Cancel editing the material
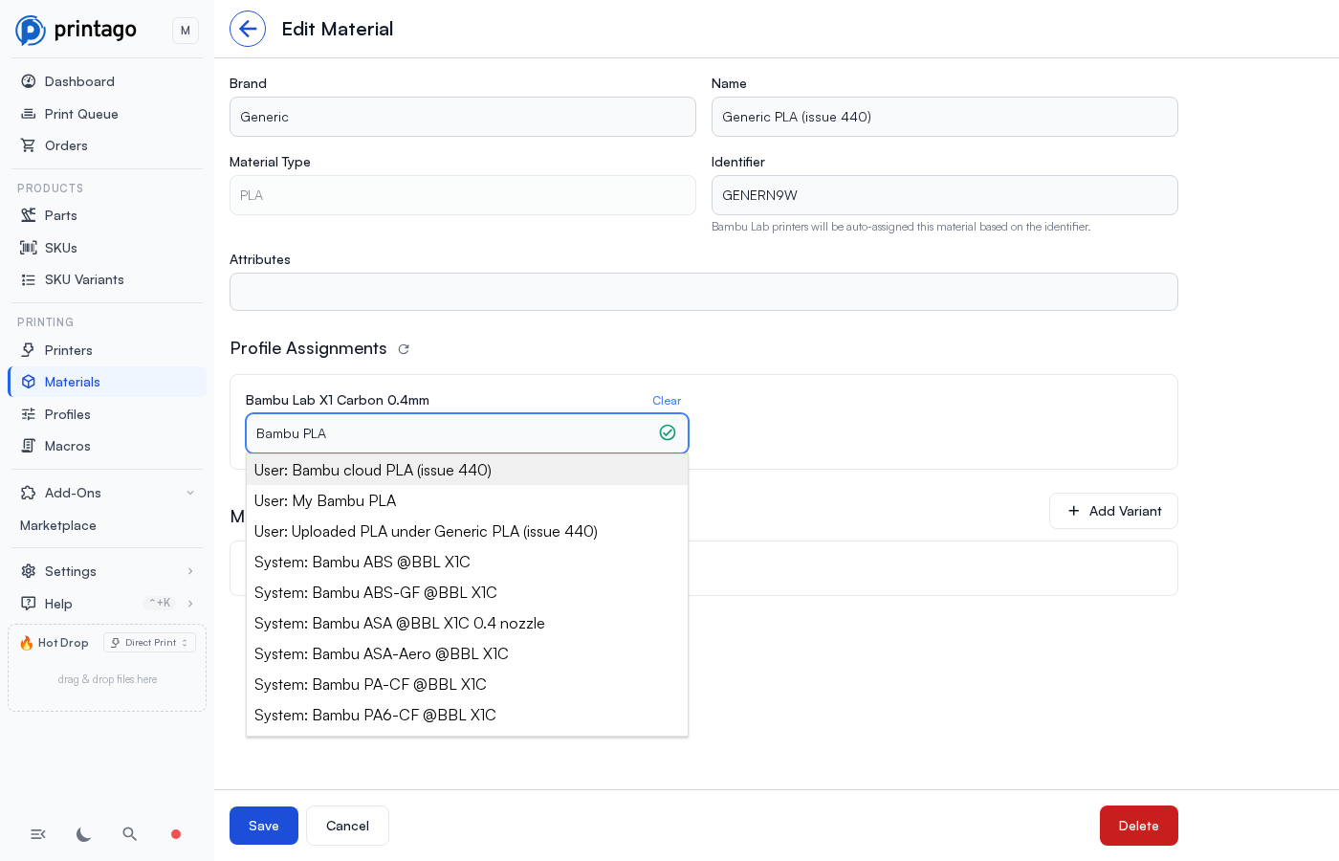This screenshot has height=861, width=1339. pos(347,826)
